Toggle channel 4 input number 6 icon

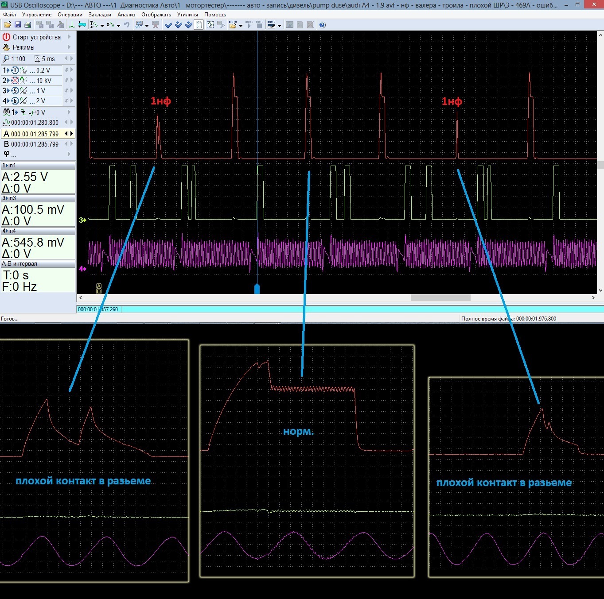(15, 101)
